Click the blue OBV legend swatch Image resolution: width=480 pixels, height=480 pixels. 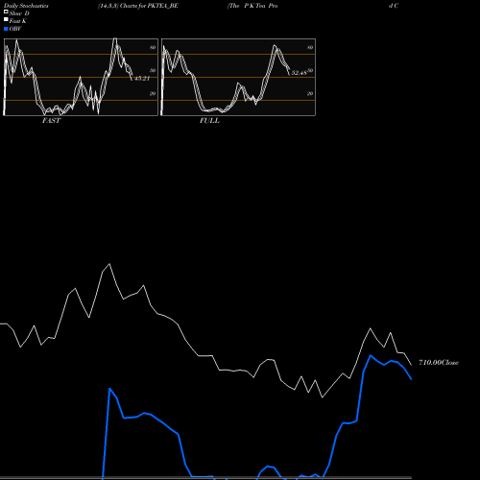click(6, 29)
